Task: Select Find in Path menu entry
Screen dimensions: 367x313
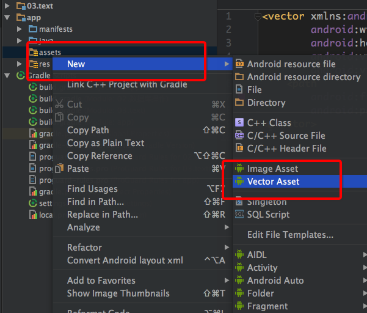Action: click(x=142, y=202)
